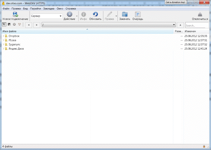211x150 pixels.
Task: Open the Перейти menu
Action: pyautogui.click(x=36, y=8)
